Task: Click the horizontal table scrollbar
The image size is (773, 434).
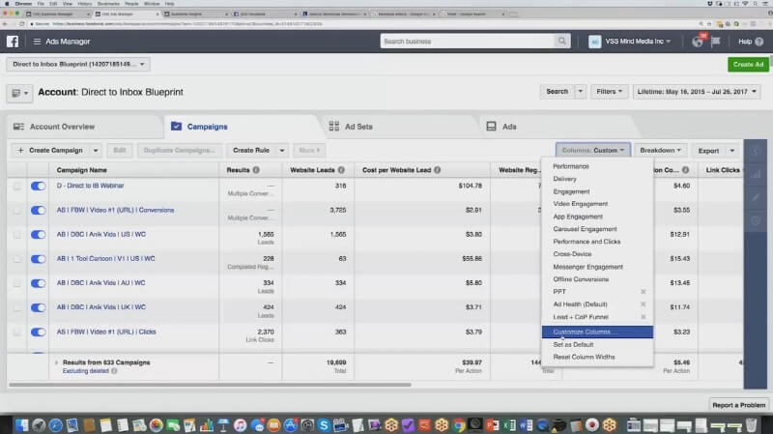Action: (210, 385)
